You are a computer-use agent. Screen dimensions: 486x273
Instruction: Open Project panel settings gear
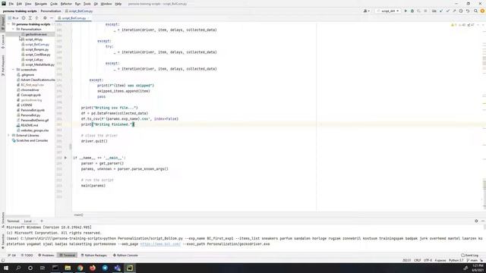click(x=45, y=18)
